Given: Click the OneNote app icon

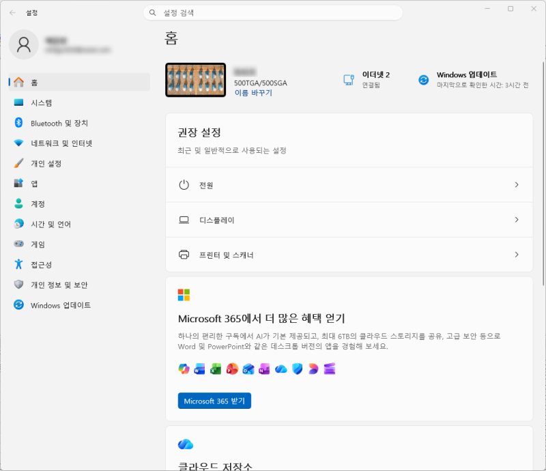Looking at the screenshot, I should tap(264, 369).
